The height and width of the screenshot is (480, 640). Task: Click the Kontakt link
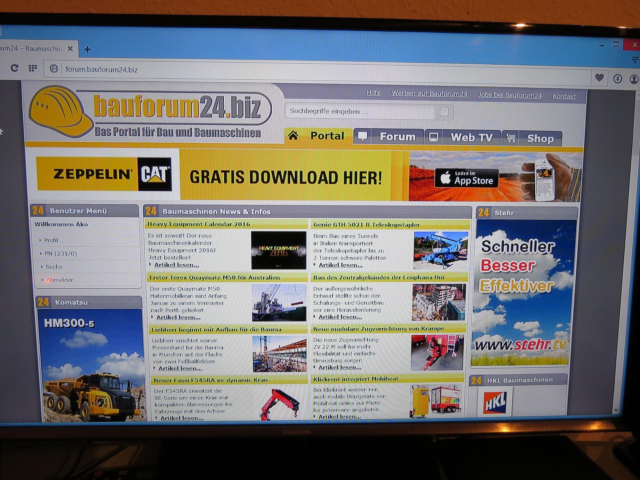564,96
